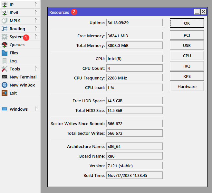This screenshot has height=193, width=212.
Task: Expand the Tools submenu arrow
Action: point(36,69)
